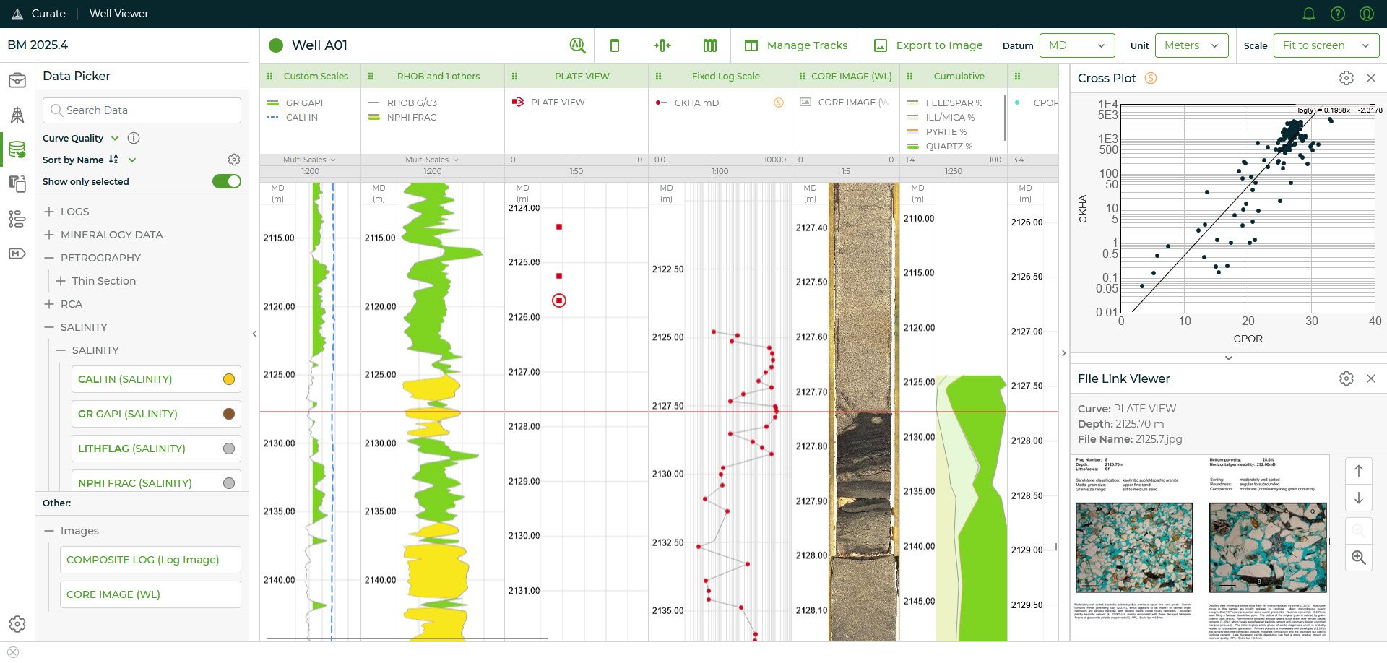Viewport: 1387px width, 663px height.
Task: Open Cross Plot settings gear
Action: coord(1346,78)
